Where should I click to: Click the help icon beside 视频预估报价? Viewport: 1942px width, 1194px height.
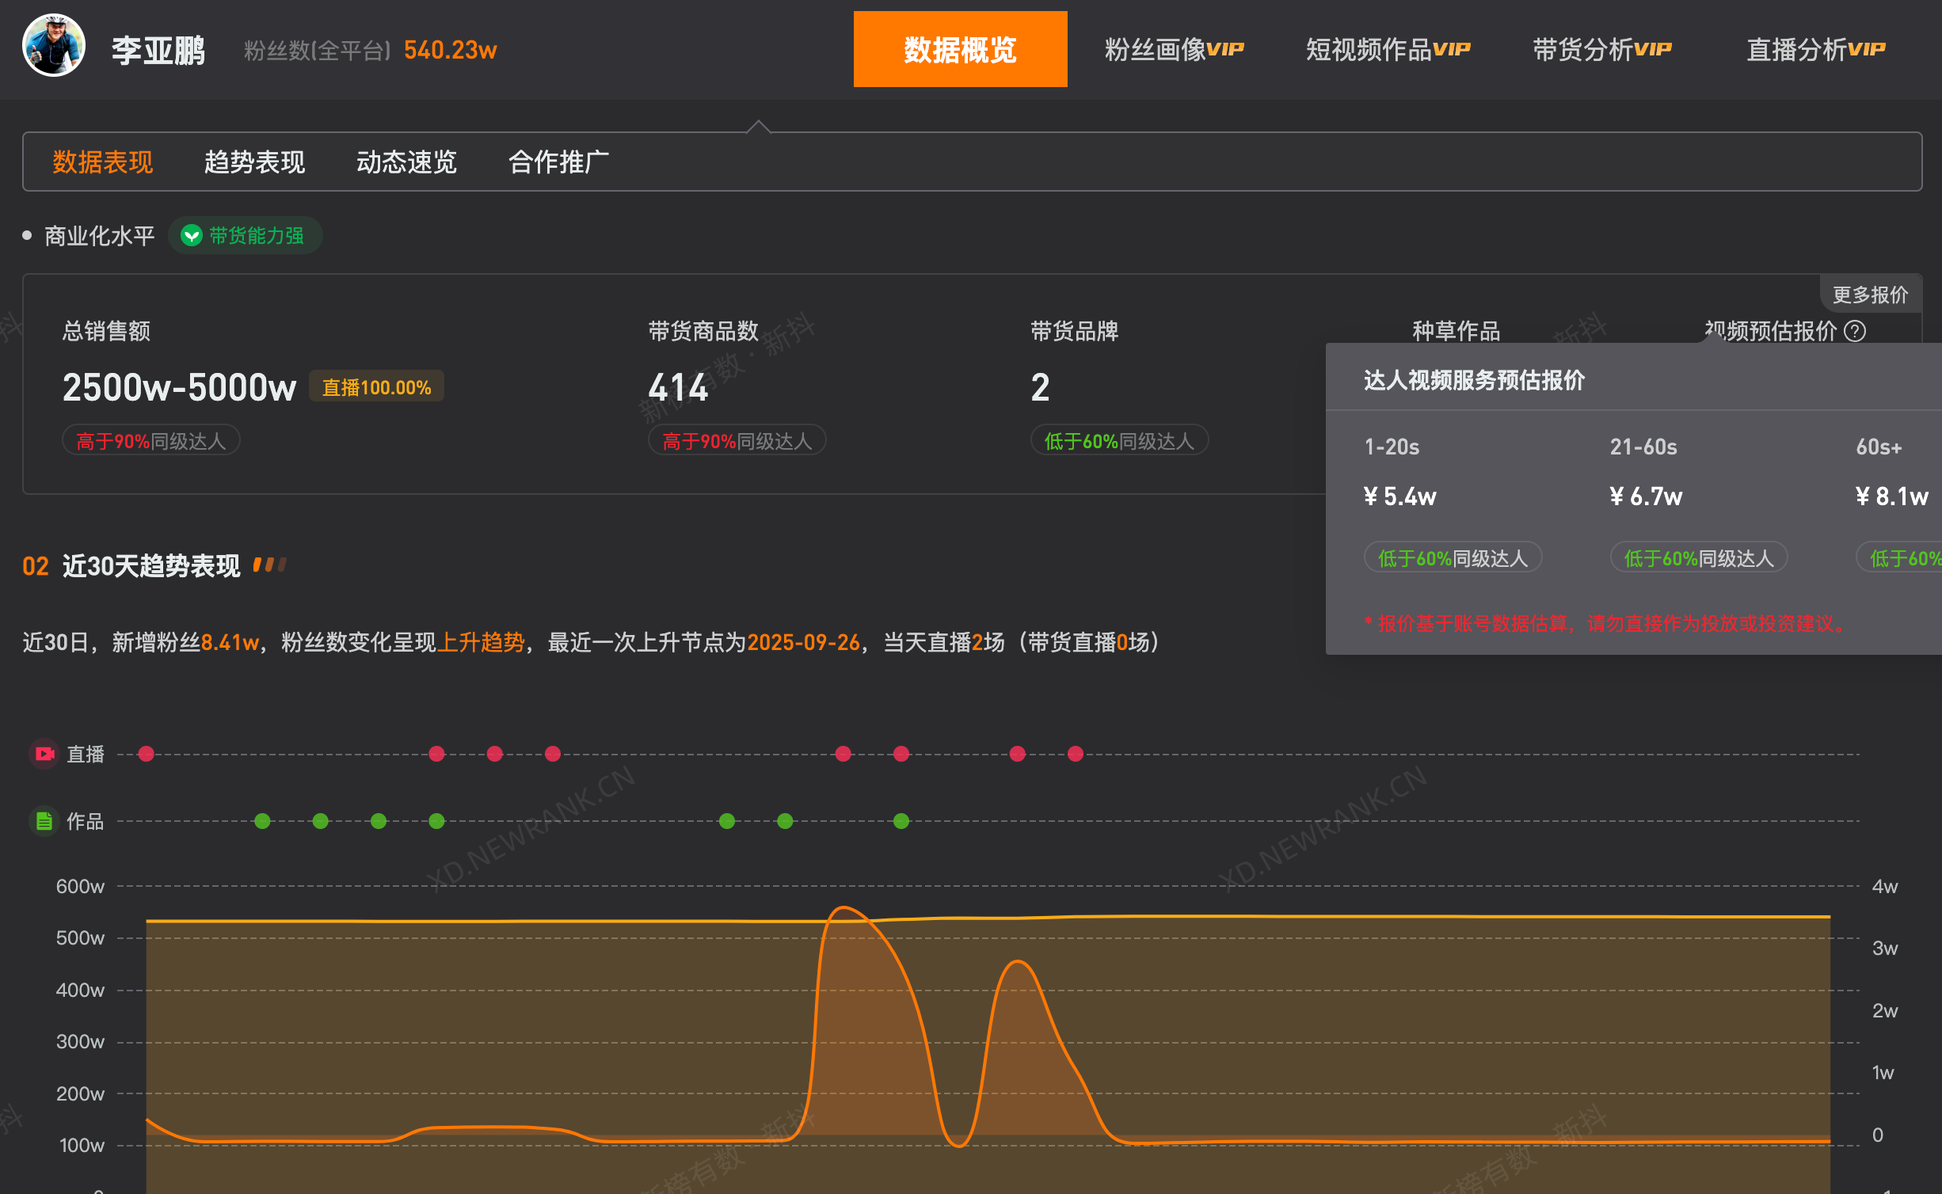click(1856, 332)
